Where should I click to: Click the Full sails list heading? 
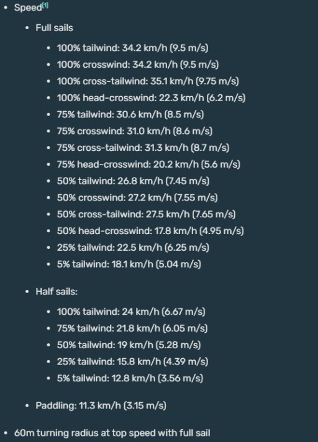[x=54, y=28]
